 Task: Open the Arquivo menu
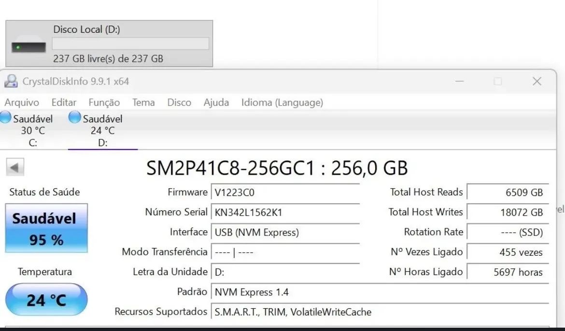click(x=22, y=102)
